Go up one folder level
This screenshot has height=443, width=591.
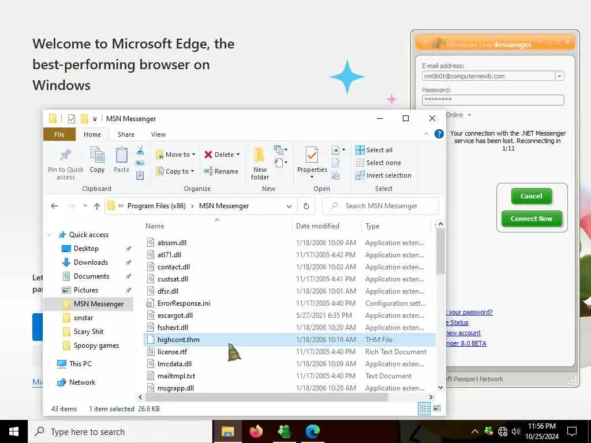click(x=97, y=206)
